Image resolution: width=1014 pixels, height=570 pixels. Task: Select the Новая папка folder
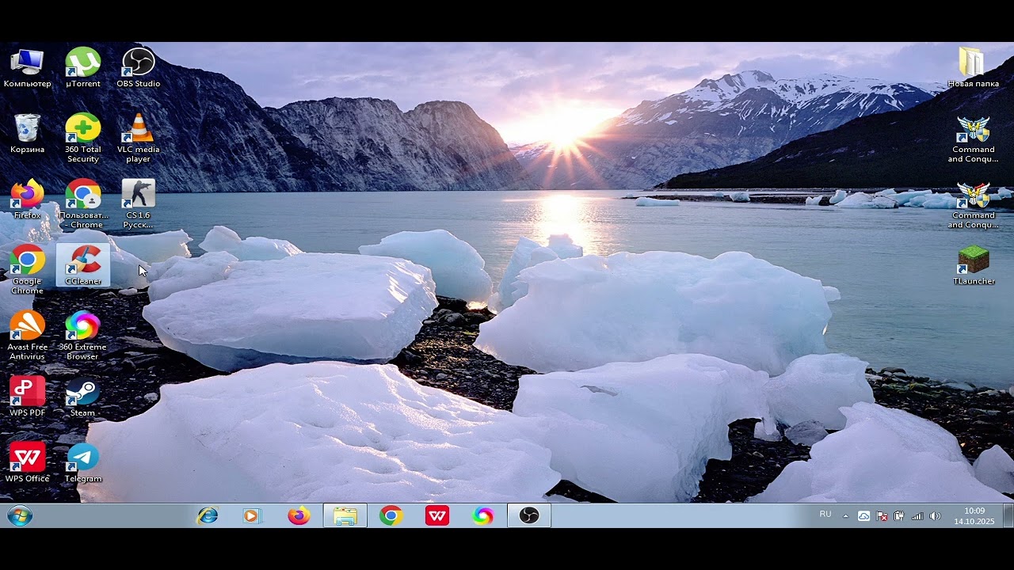[974, 68]
